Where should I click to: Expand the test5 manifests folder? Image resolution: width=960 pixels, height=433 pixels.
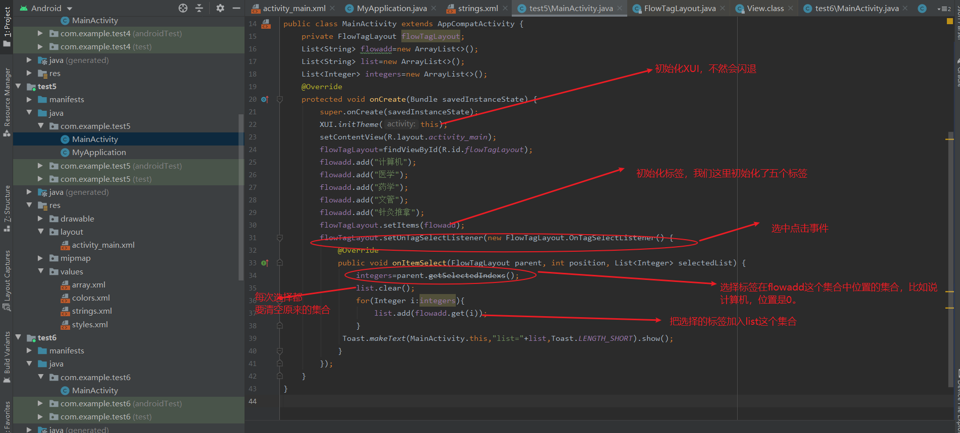coord(29,100)
